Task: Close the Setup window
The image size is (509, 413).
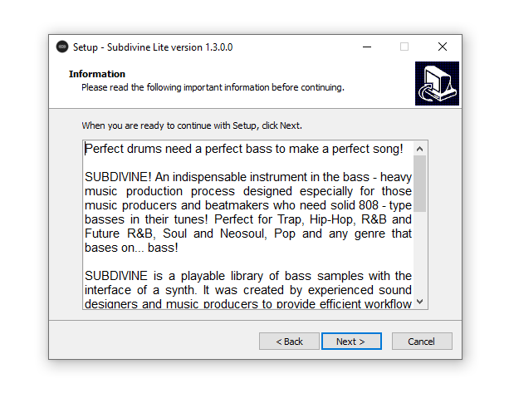Action: [x=442, y=47]
